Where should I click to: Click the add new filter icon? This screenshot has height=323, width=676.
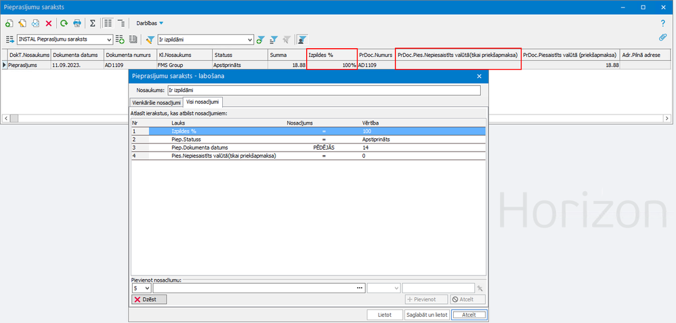(x=259, y=40)
